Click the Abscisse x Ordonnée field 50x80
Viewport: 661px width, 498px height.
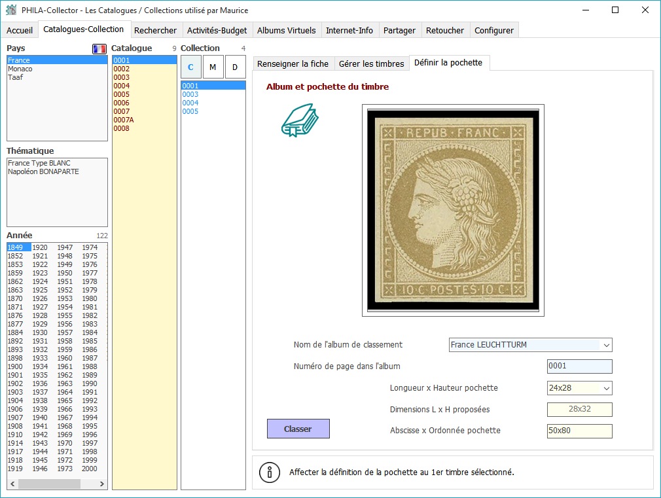[x=579, y=431]
